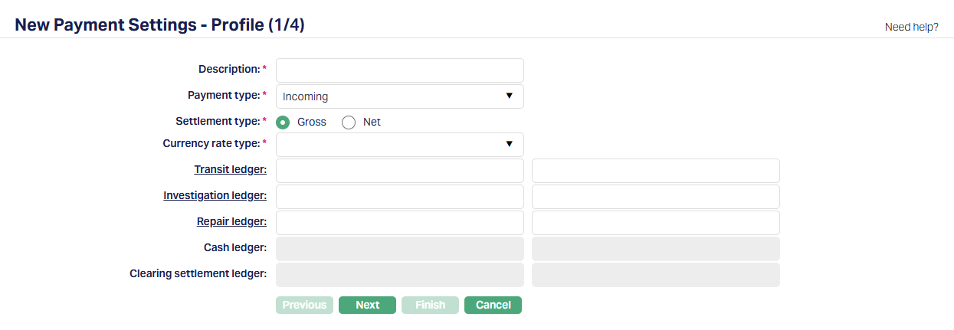Click the Payment type dropdown arrow
This screenshot has width=954, height=330.
pyautogui.click(x=509, y=96)
